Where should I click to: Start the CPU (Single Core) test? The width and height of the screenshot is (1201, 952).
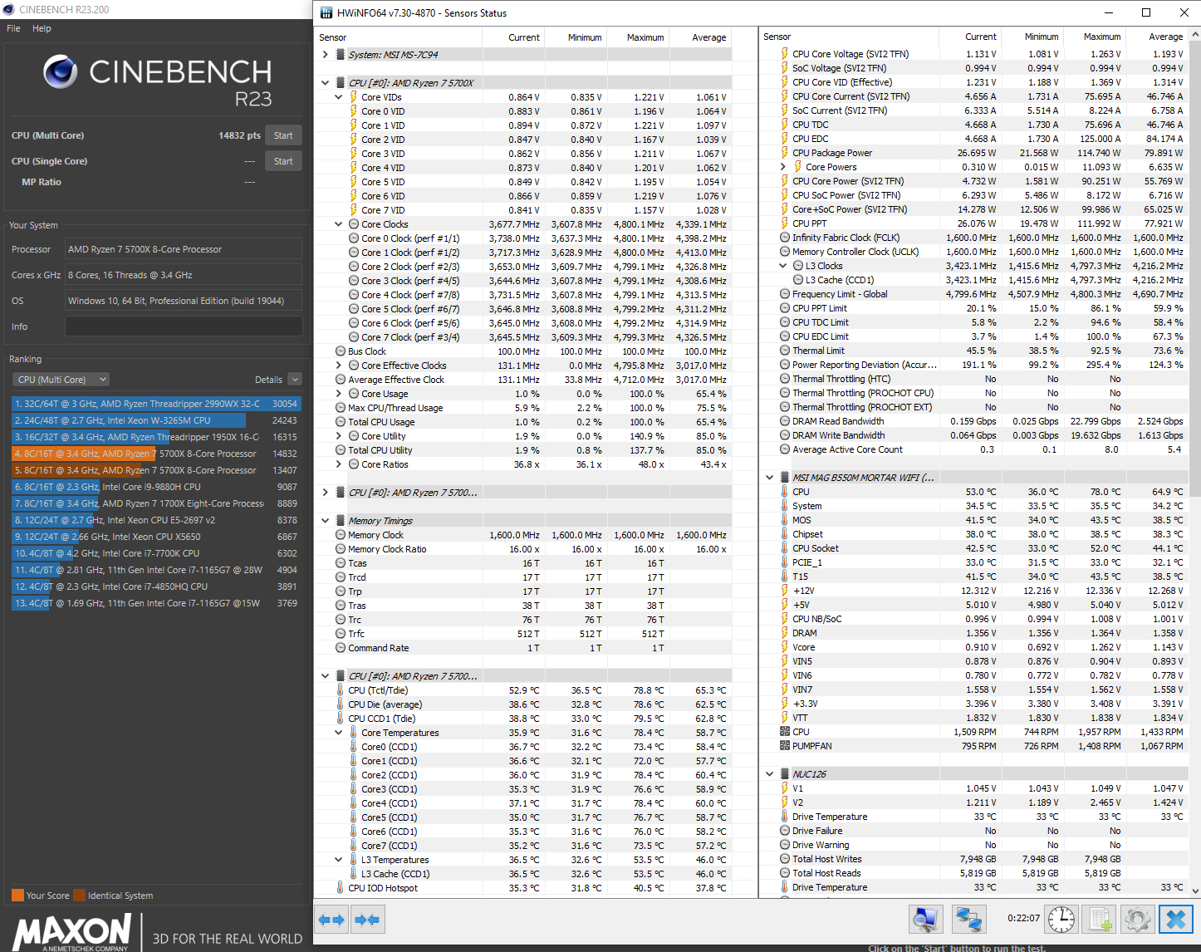point(283,161)
